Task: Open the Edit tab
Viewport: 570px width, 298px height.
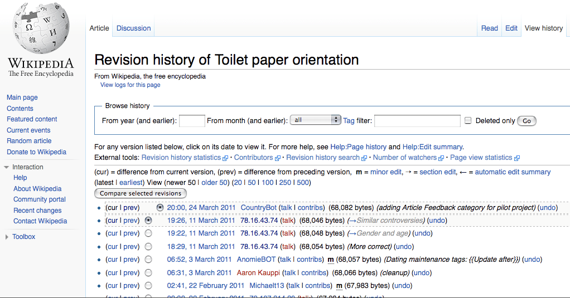Action: click(511, 28)
